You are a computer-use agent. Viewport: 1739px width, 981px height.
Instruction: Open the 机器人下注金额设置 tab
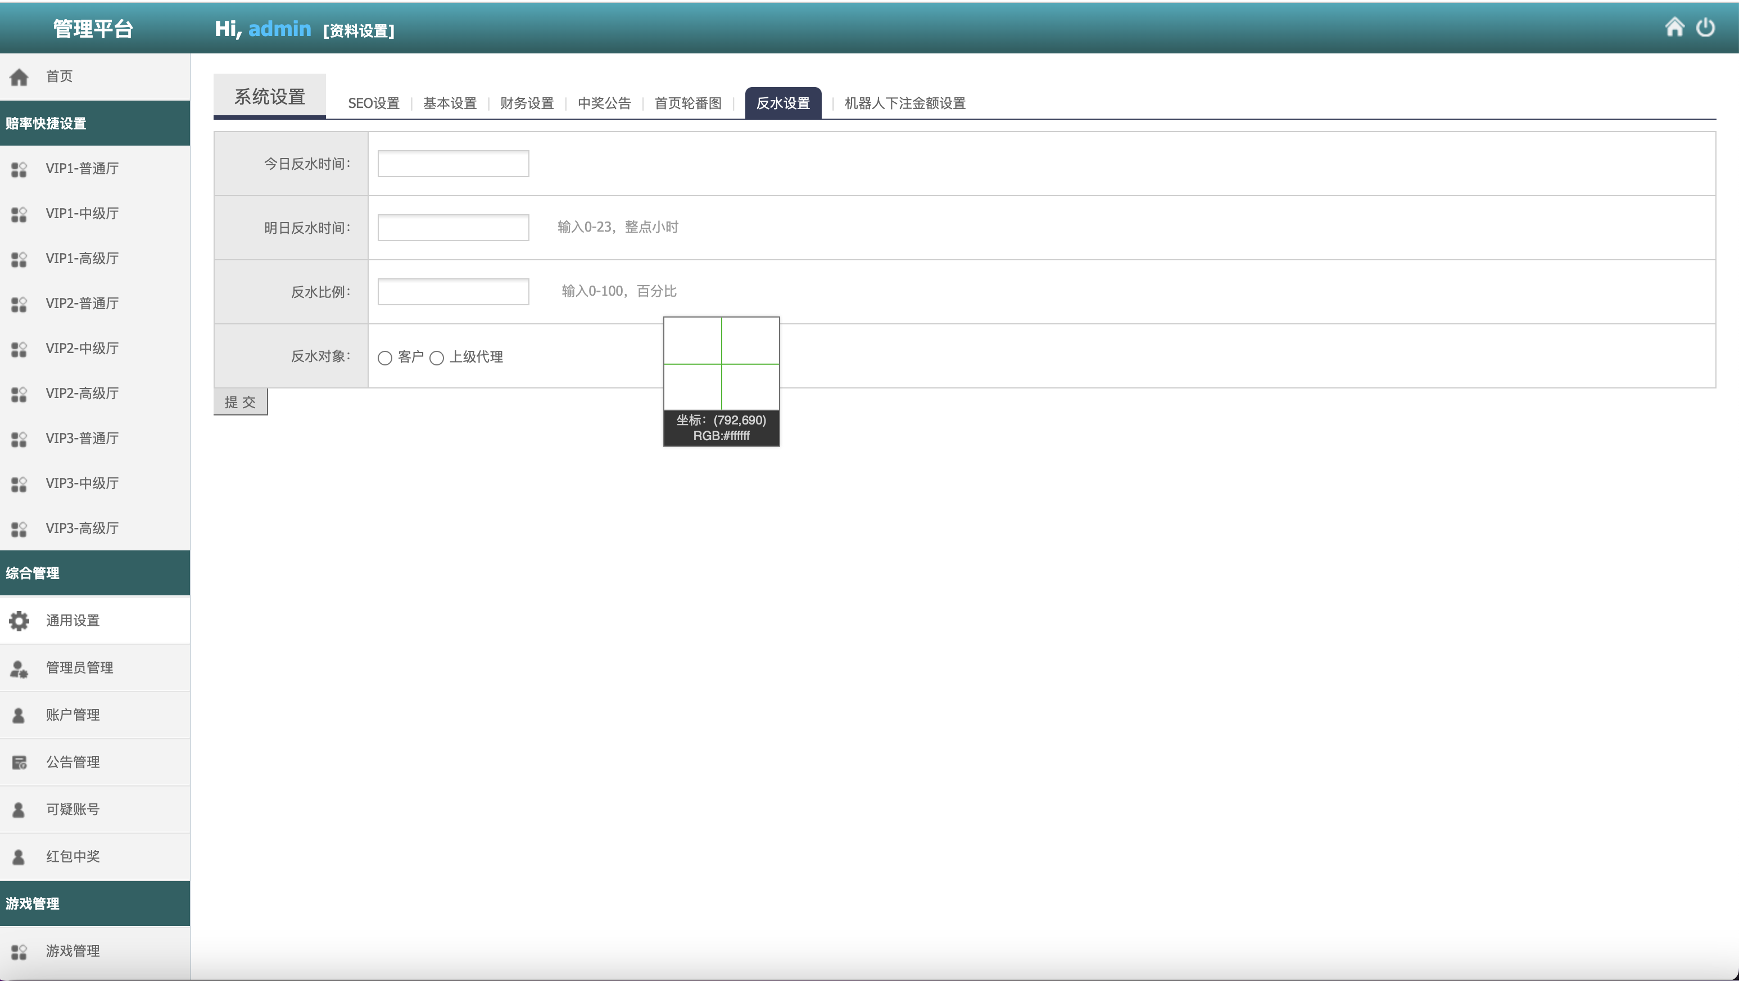903,103
